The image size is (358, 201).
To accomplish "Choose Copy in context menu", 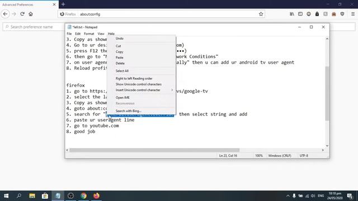I will (x=142, y=52).
